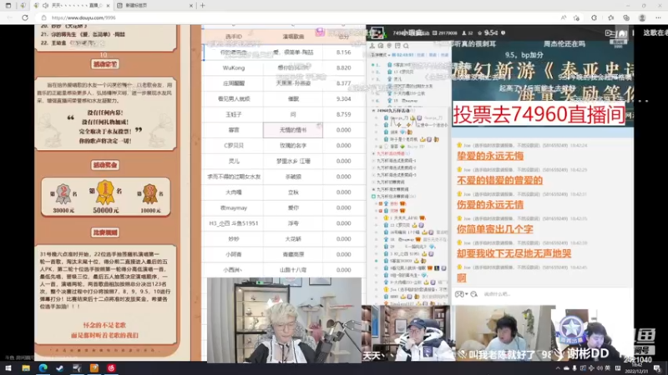Click the search icon in voice chat panel
Screen dimensions: 668x375
point(407,46)
